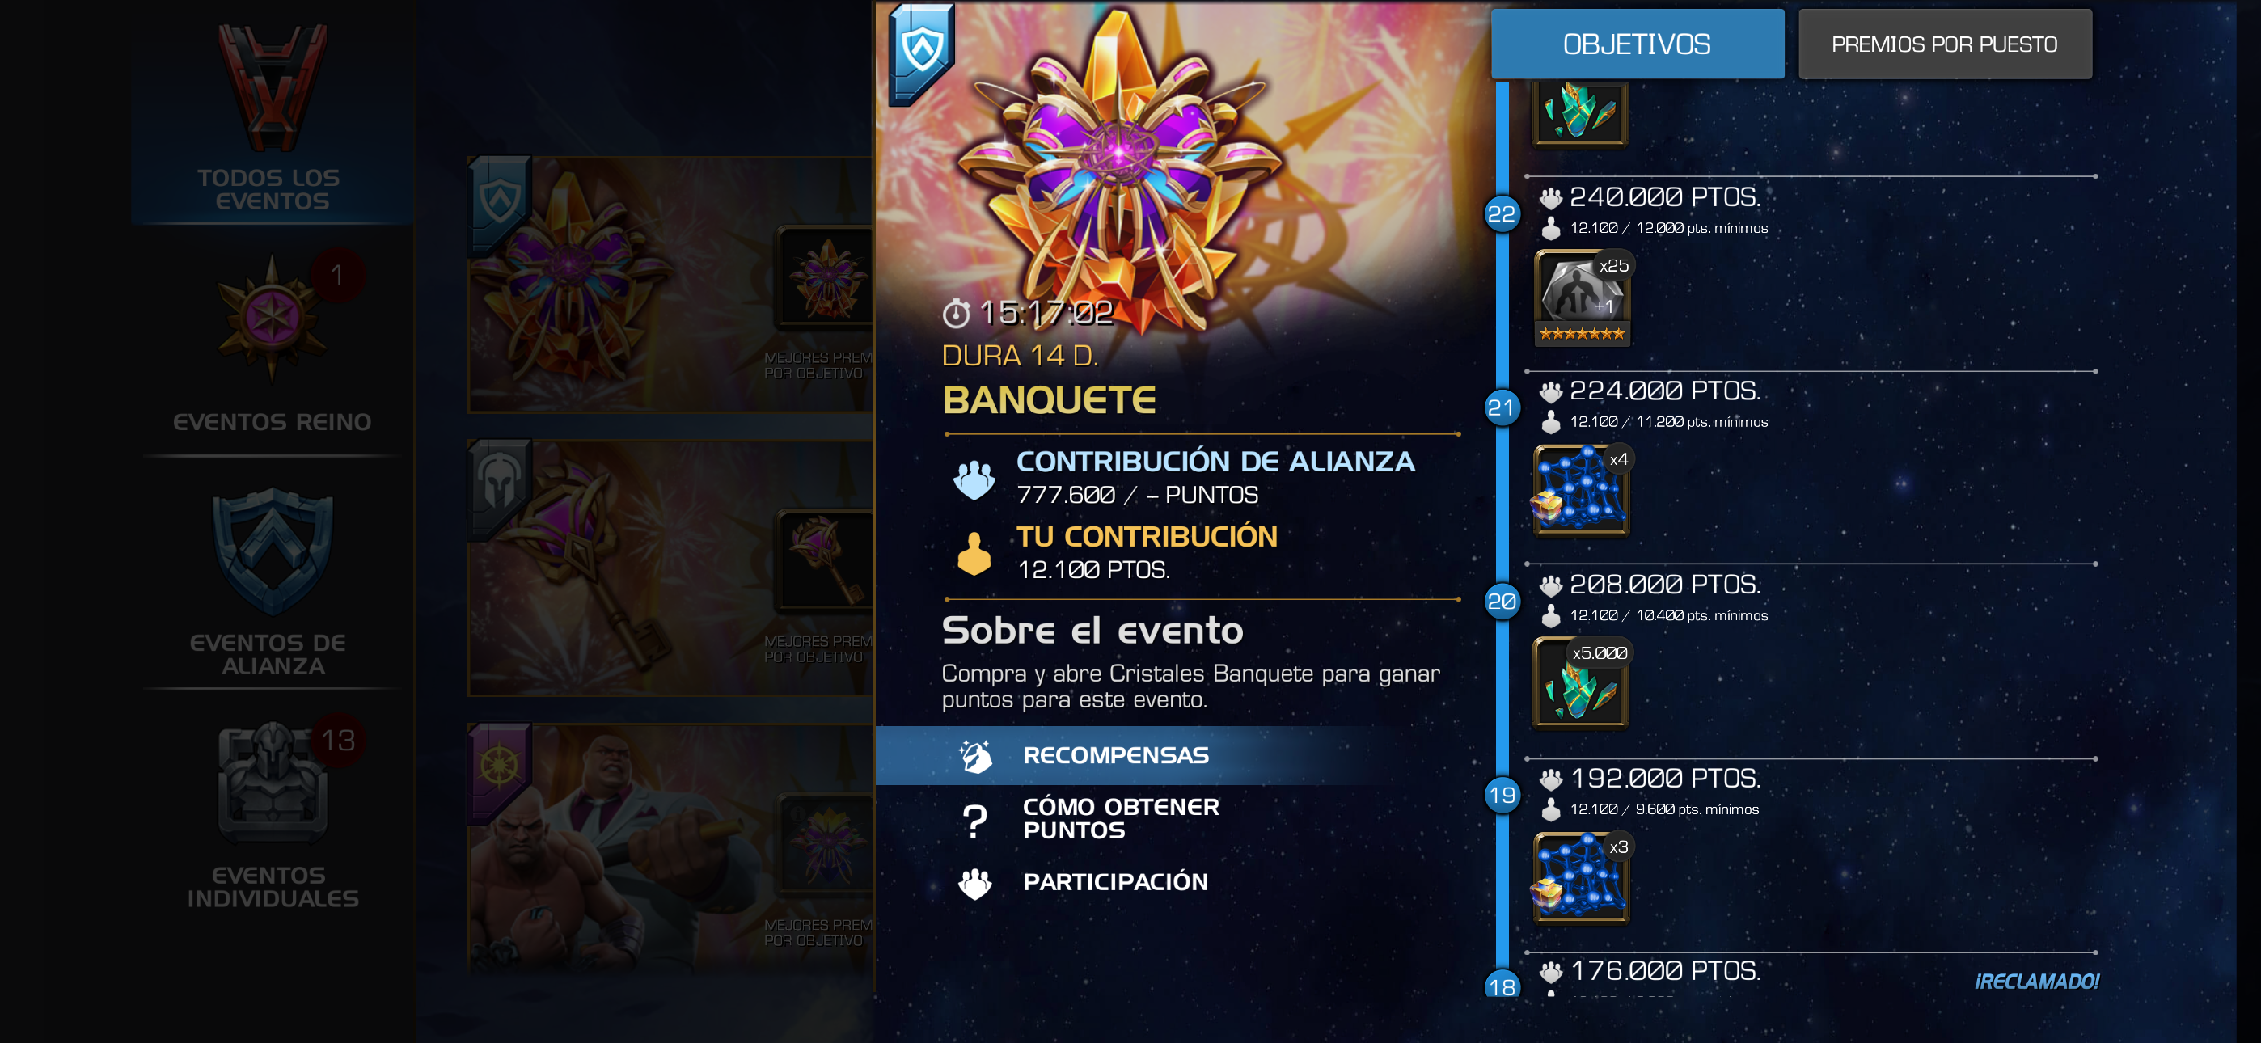Select the Banquete event card thumbnail
The image size is (2261, 1043).
point(670,285)
